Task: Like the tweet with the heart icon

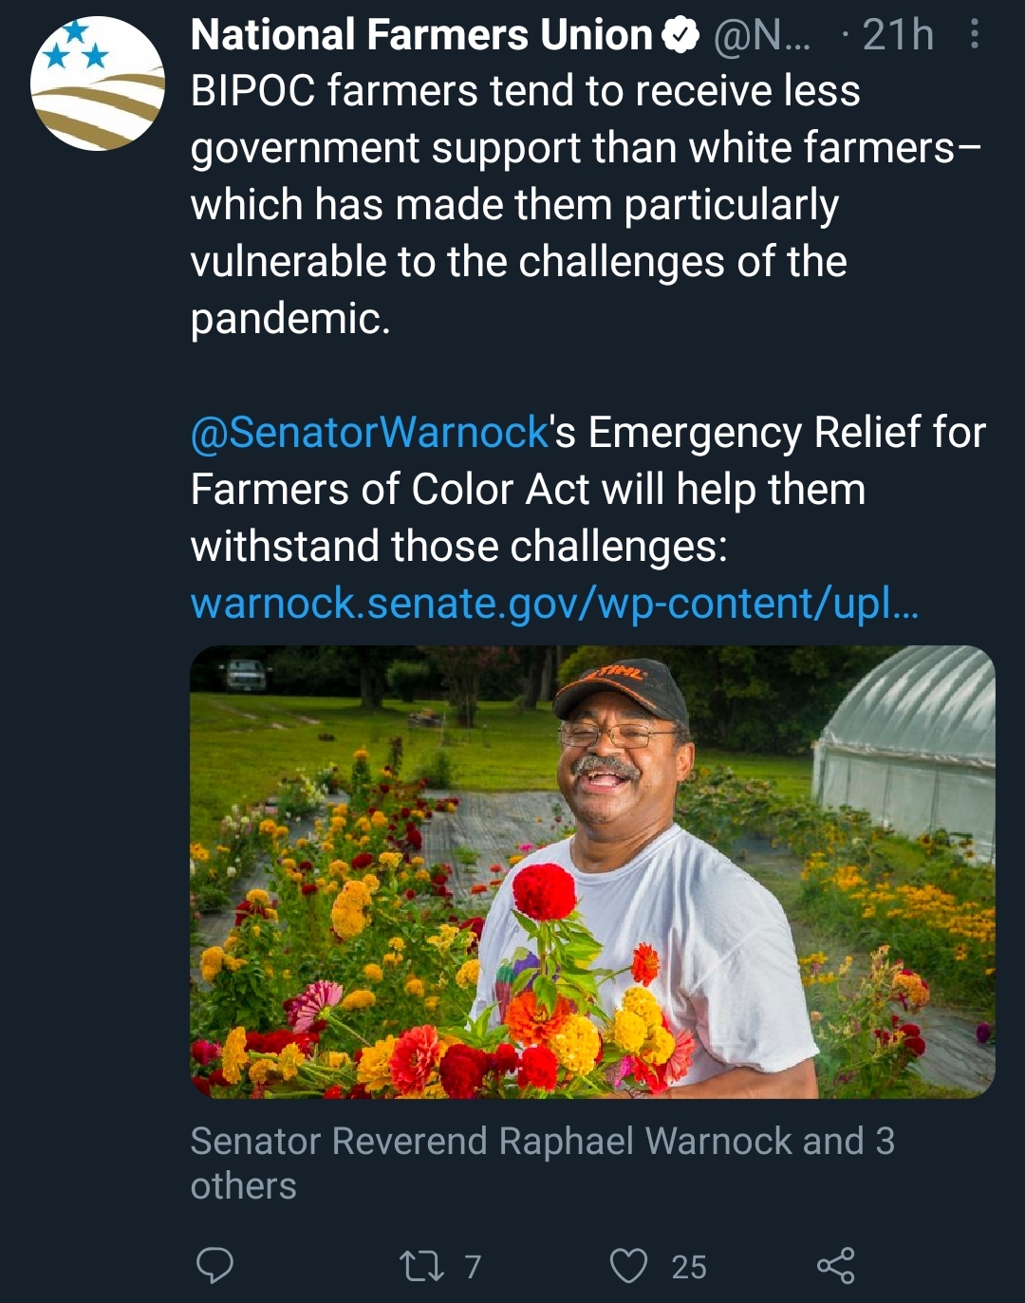Action: coord(628,1266)
